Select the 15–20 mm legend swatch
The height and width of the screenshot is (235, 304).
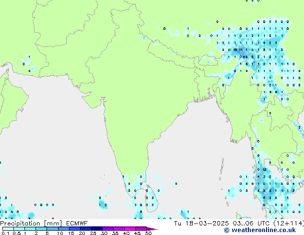click(x=75, y=229)
